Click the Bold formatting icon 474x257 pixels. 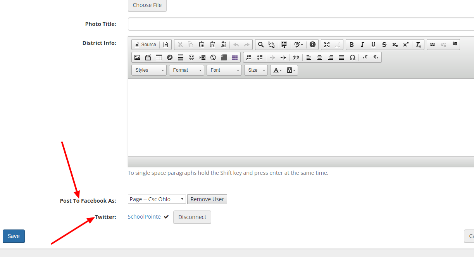point(352,45)
